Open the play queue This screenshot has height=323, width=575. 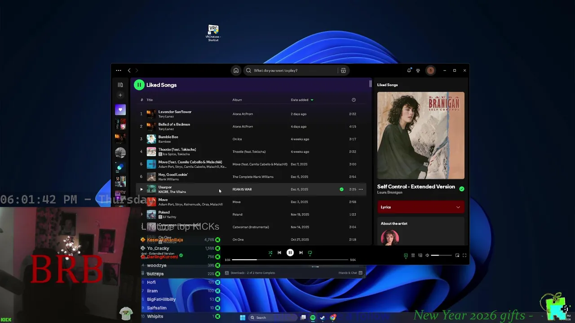click(x=413, y=255)
